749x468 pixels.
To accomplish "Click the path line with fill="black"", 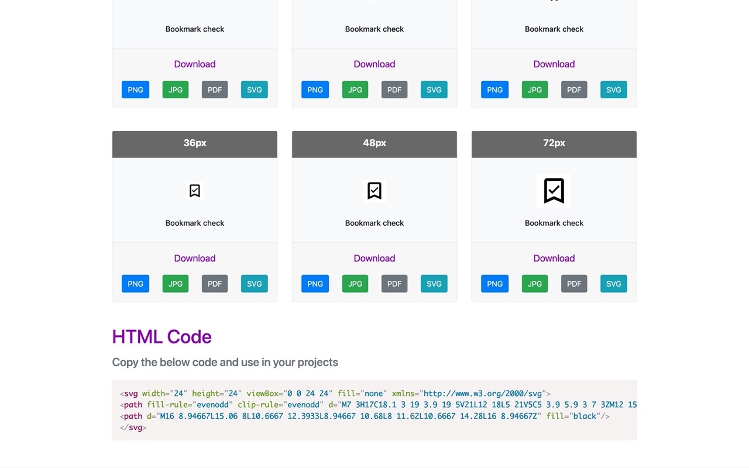I will tap(365, 416).
